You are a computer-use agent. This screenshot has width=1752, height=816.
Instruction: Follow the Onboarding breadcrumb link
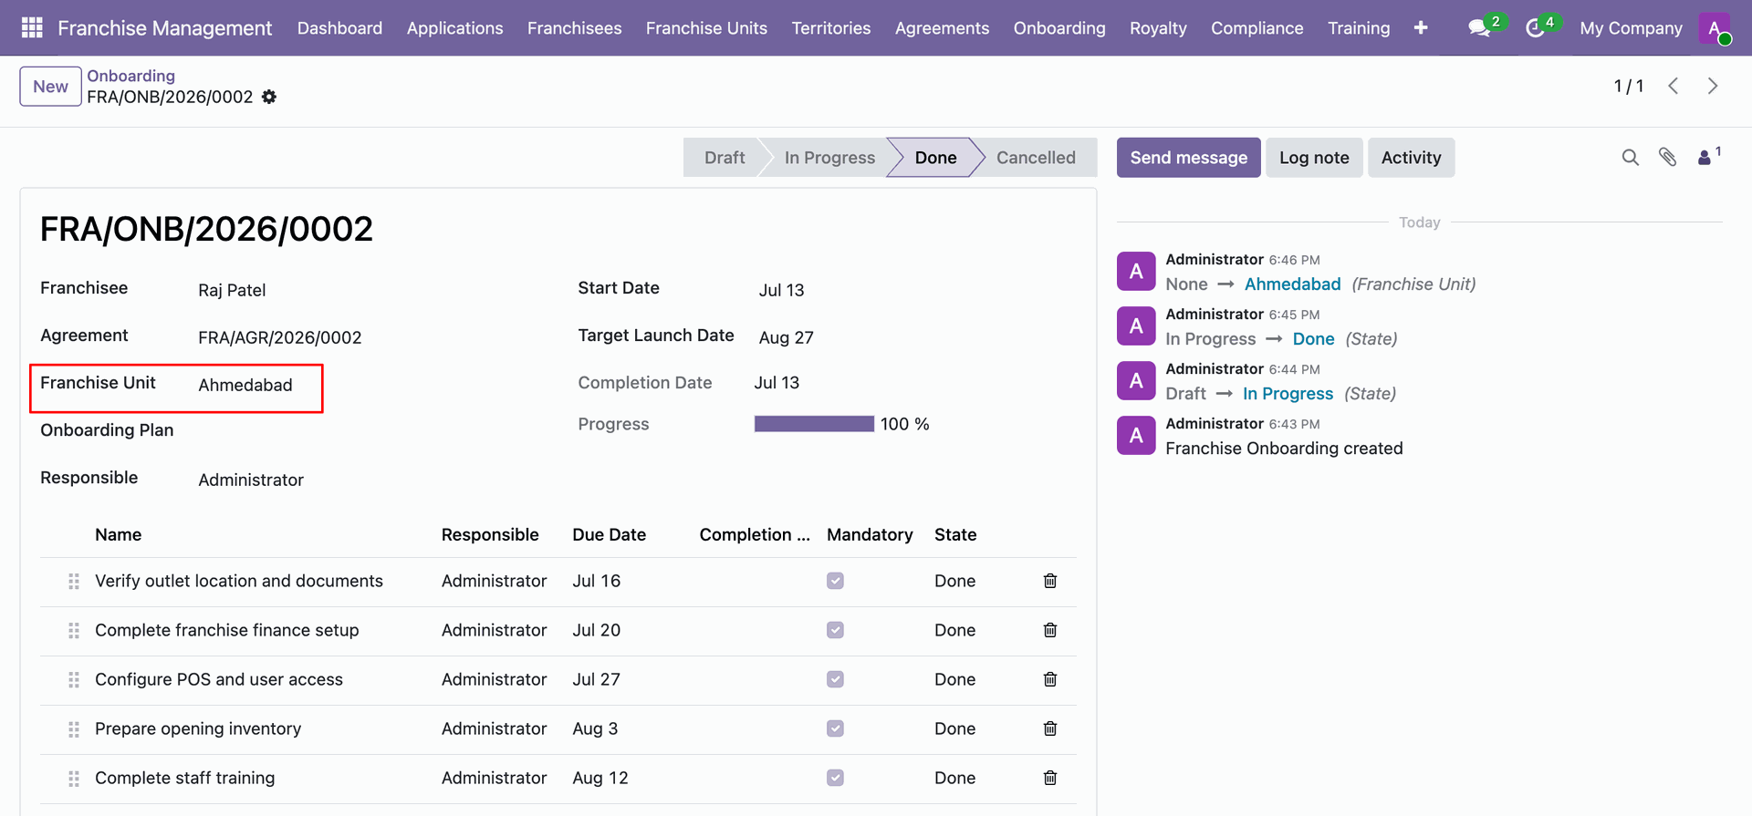(131, 76)
